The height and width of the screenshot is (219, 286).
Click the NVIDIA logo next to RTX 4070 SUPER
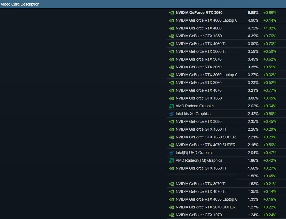(x=171, y=145)
